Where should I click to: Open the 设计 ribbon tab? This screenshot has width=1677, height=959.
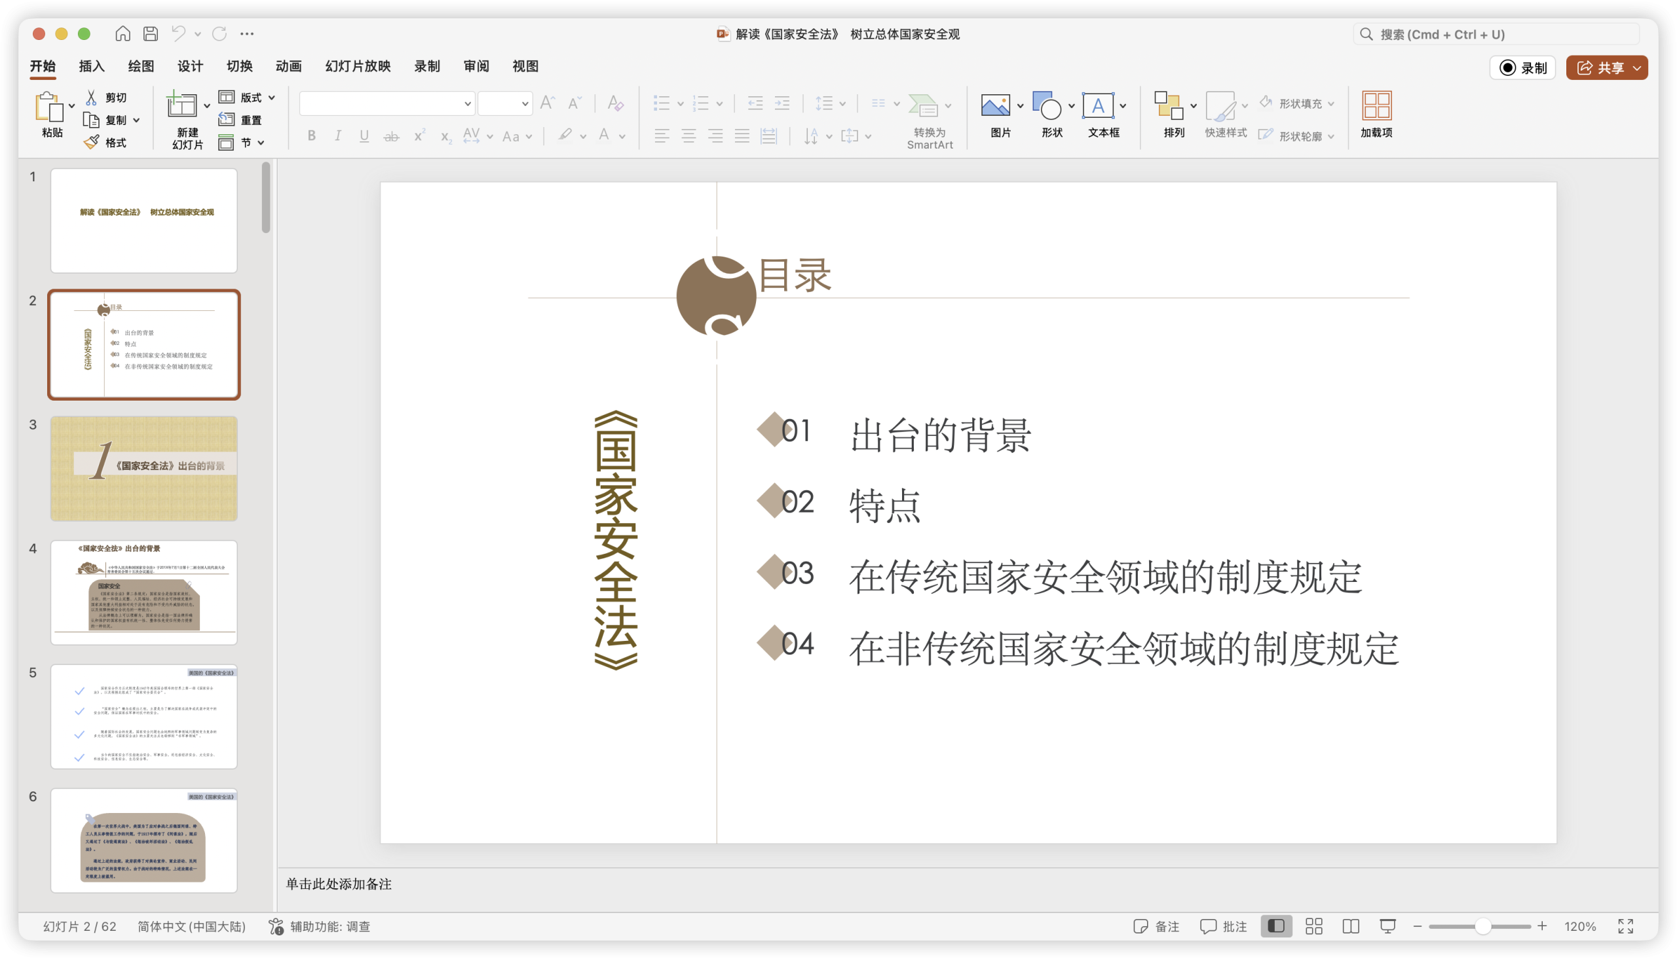pos(190,66)
